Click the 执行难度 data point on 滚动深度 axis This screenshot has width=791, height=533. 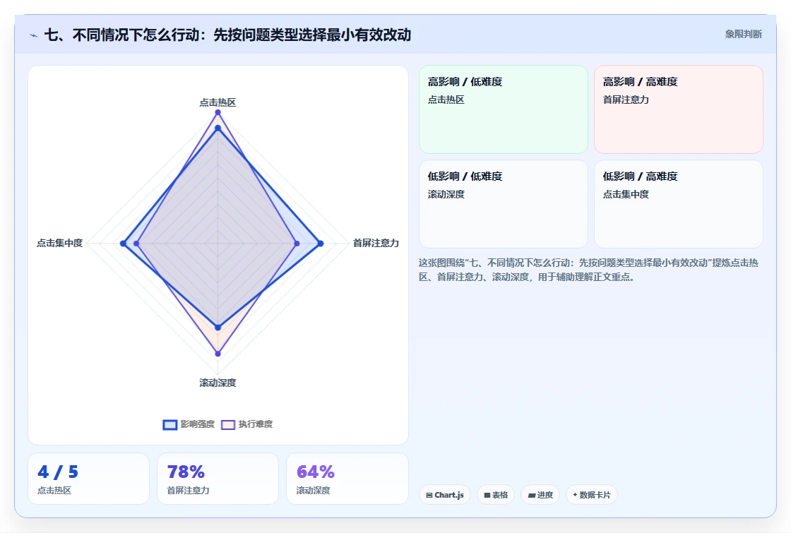[x=218, y=354]
